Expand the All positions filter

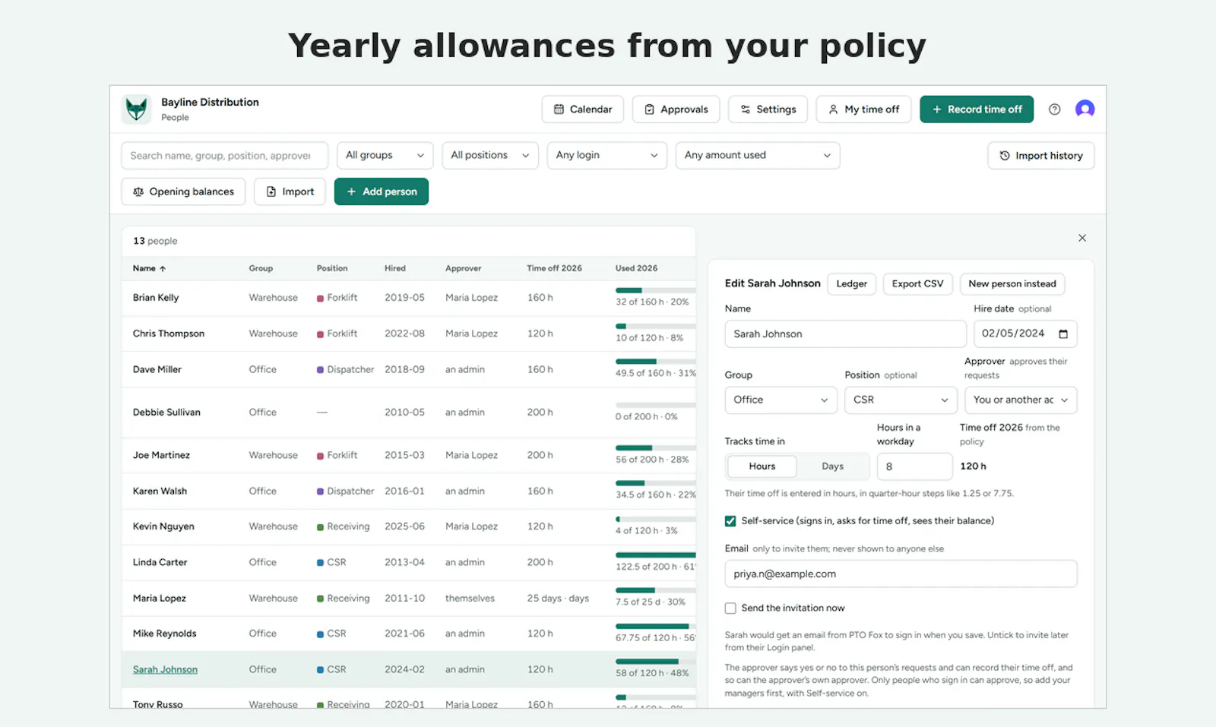point(490,155)
